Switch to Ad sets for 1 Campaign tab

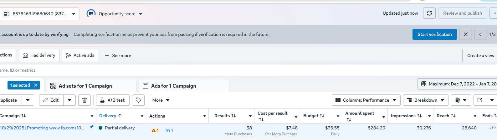85,86
